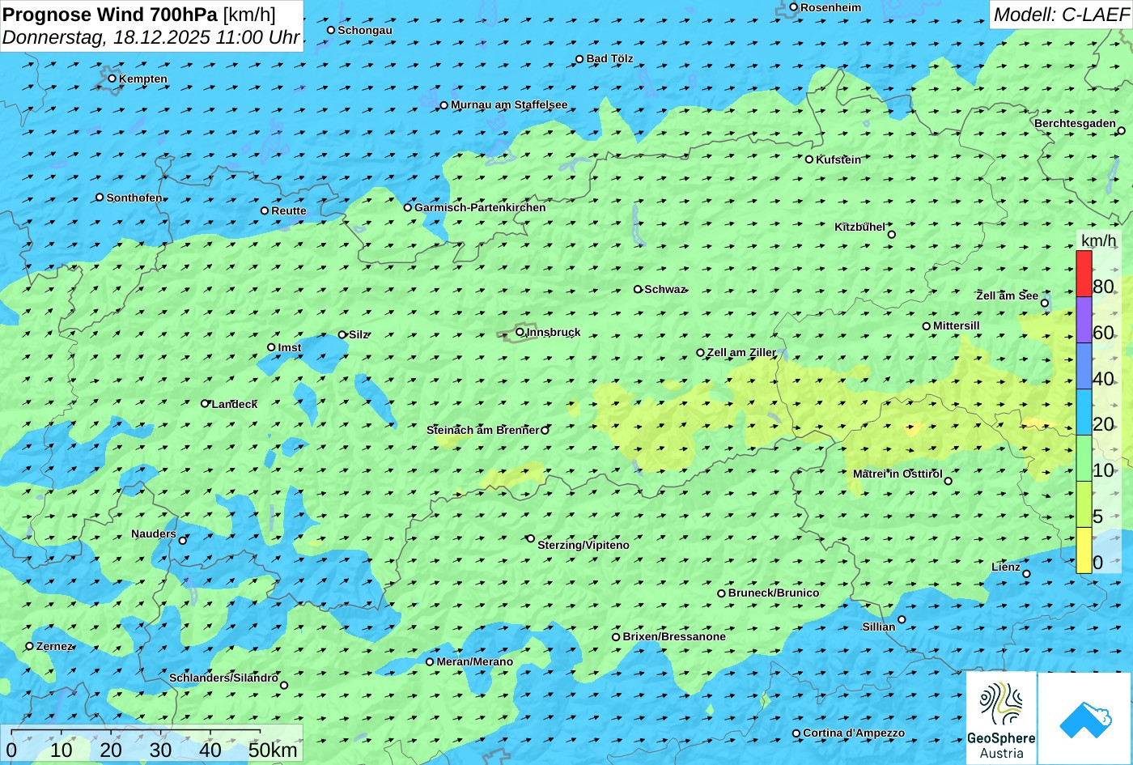This screenshot has width=1133, height=765.
Task: Click the dark blue 40–60 legend swatch
Action: [x=1084, y=366]
